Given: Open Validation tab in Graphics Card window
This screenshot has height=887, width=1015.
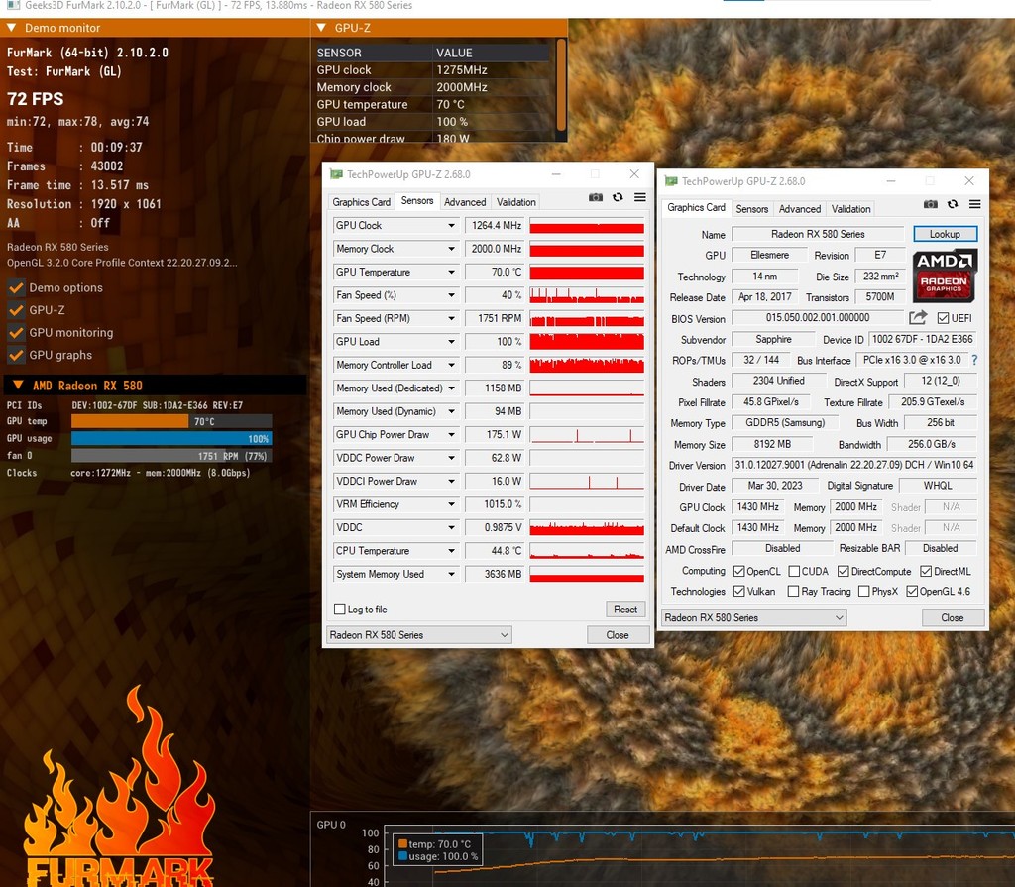Looking at the screenshot, I should 850,209.
